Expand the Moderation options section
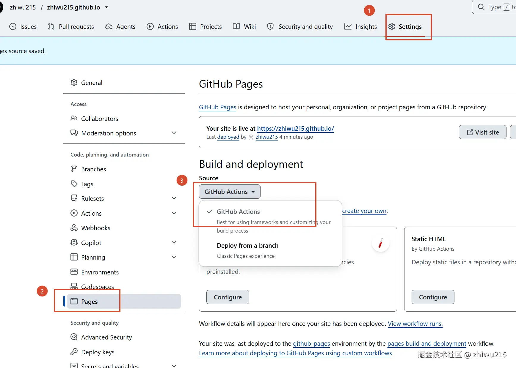The width and height of the screenshot is (516, 368). pos(174,133)
